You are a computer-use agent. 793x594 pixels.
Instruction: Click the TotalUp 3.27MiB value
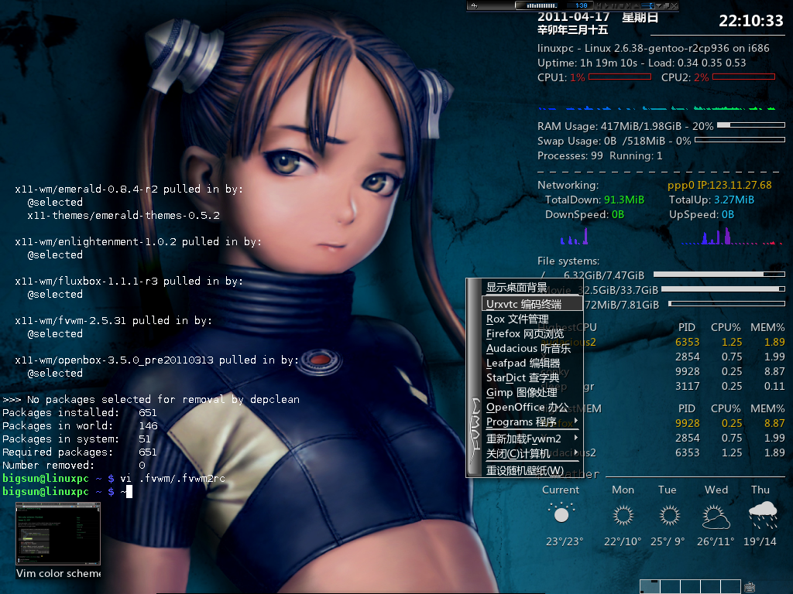point(734,200)
